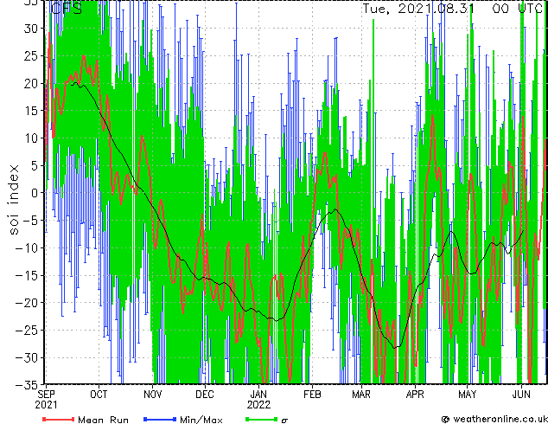Image resolution: width=548 pixels, height=424 pixels.
Task: Click the '-20' y-axis tick label
Action: point(27,303)
